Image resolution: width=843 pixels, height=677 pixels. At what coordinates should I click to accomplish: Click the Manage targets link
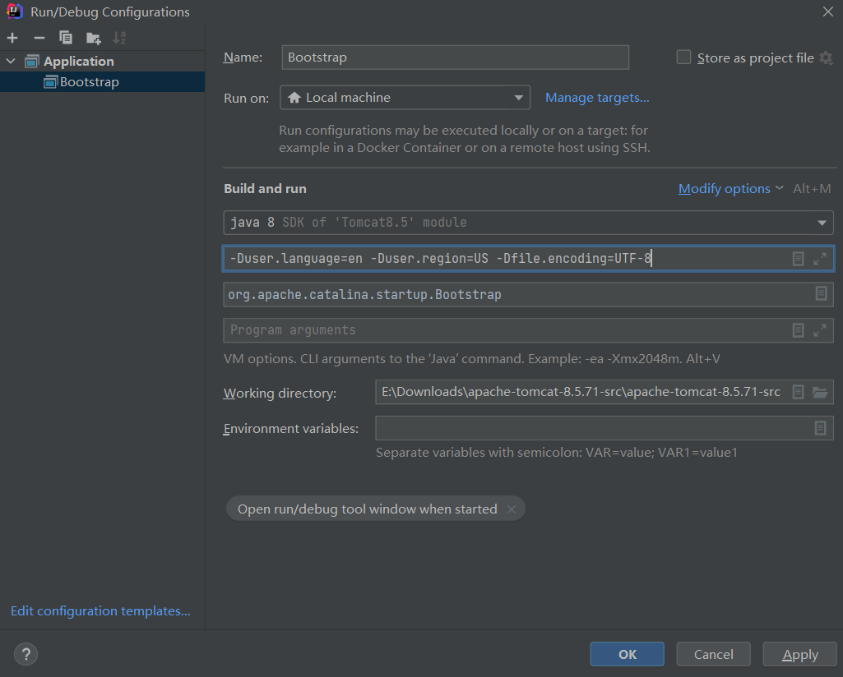pos(597,98)
